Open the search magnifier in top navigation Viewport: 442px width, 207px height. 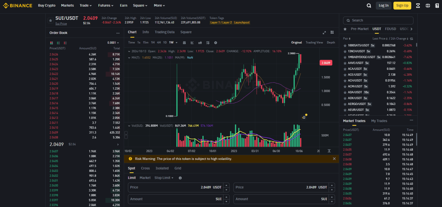tap(369, 5)
